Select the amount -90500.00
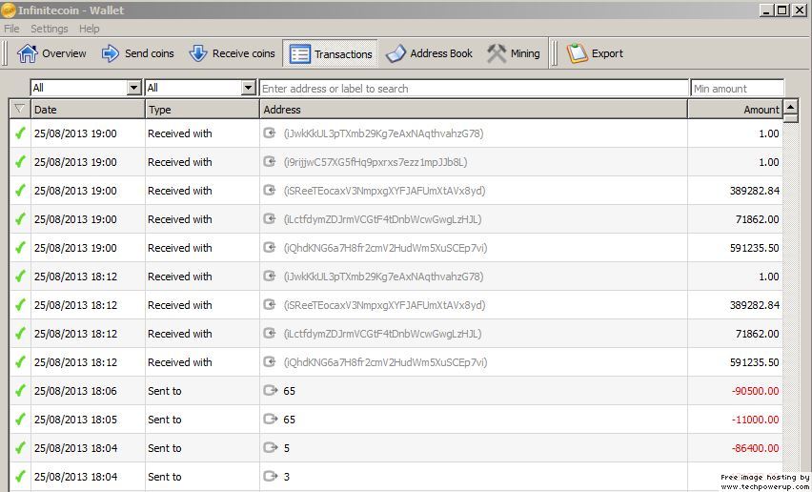The height and width of the screenshot is (492, 812). click(756, 391)
